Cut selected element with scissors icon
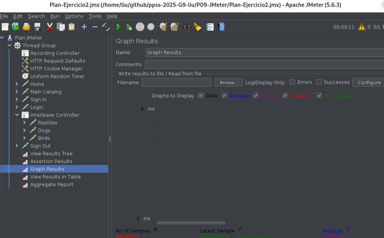The width and height of the screenshot is (384, 238). (50, 27)
